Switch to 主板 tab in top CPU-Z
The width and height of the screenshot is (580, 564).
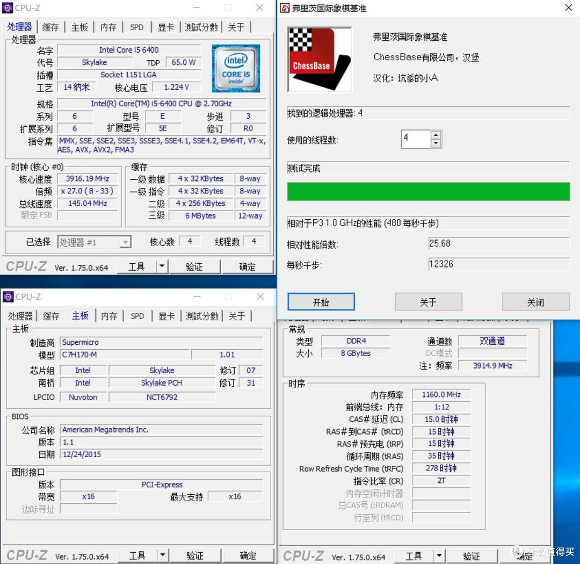point(79,27)
